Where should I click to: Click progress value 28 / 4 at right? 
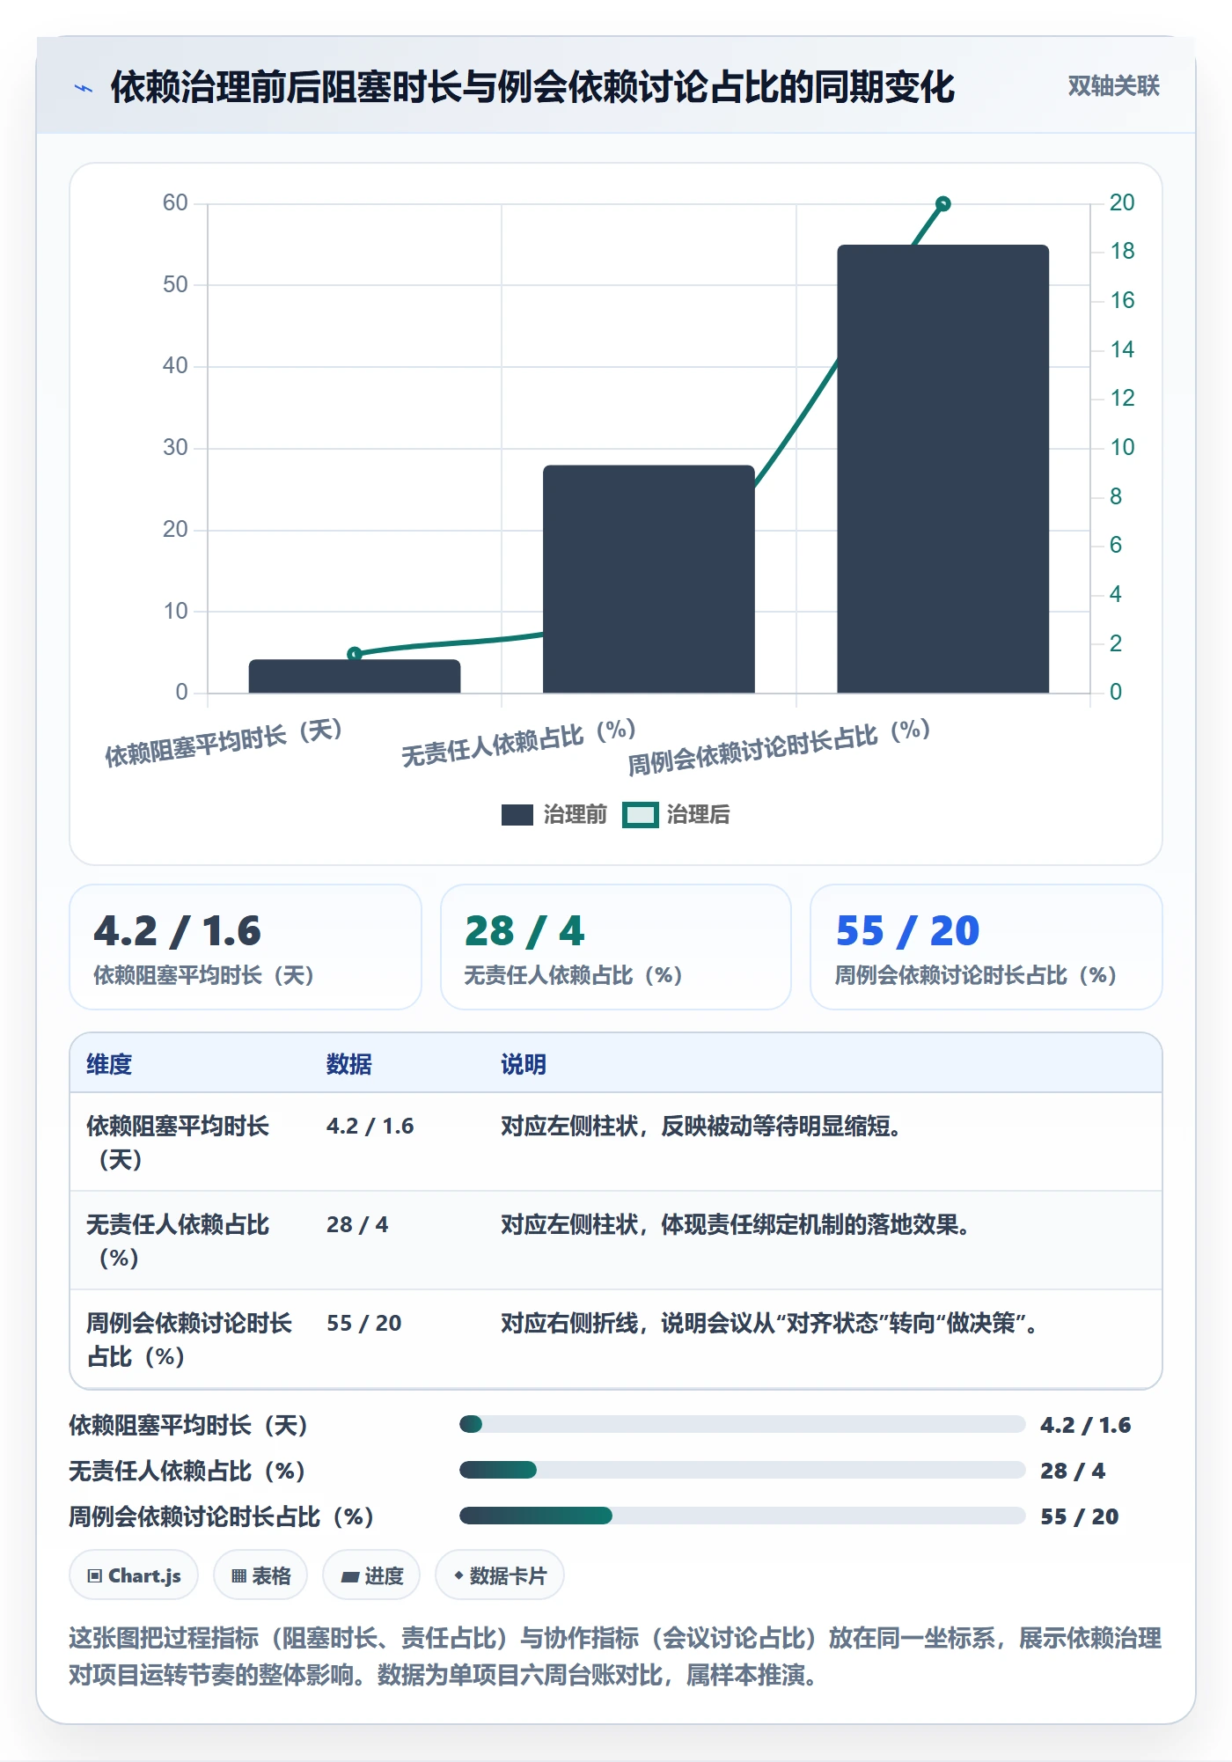[1073, 1471]
